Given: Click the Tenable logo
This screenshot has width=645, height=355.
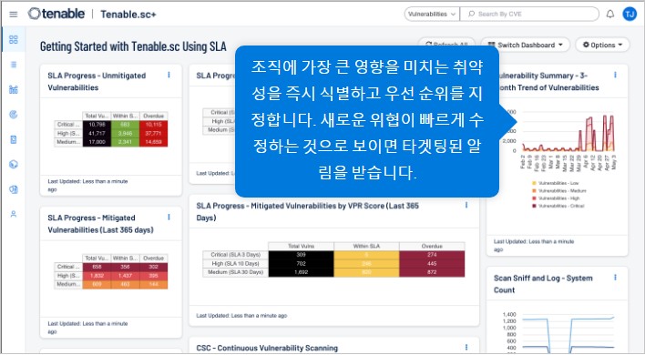Looking at the screenshot, I should (x=56, y=14).
